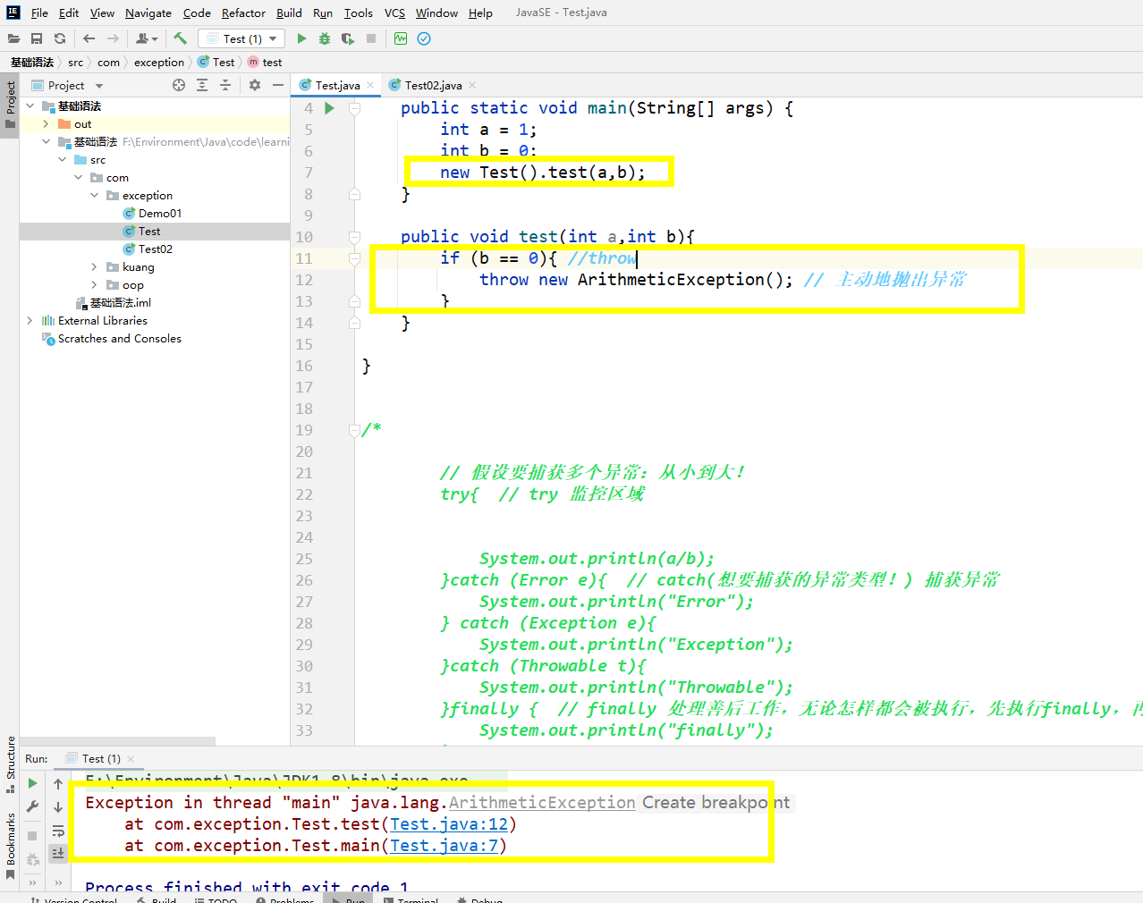Click the ArithmeticException link in console
The height and width of the screenshot is (903, 1143).
[542, 803]
